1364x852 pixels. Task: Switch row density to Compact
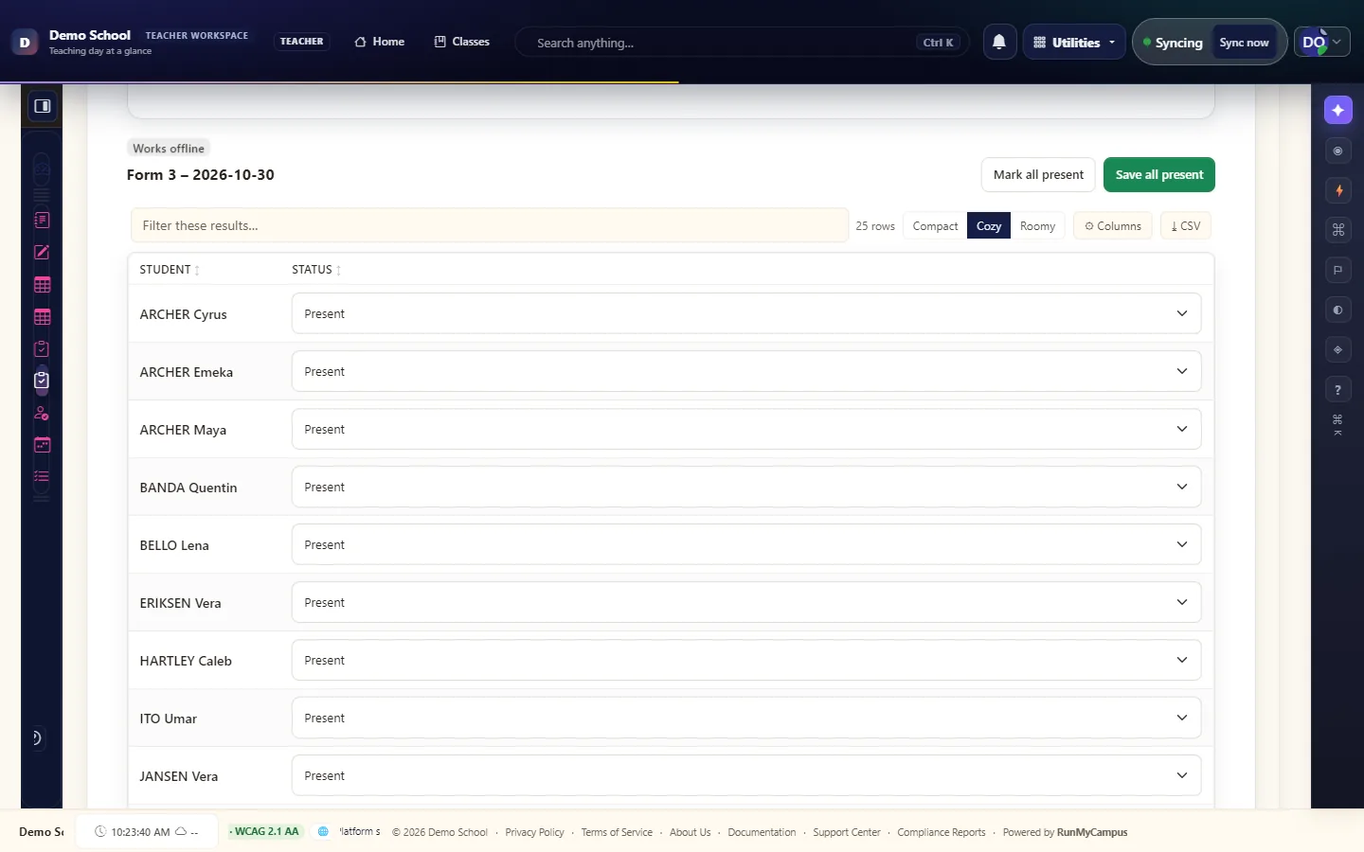[935, 226]
